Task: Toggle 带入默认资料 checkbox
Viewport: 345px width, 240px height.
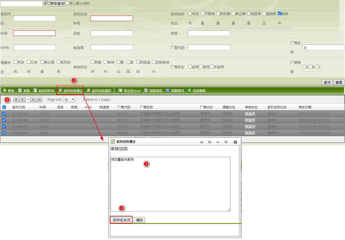Action: point(67,3)
